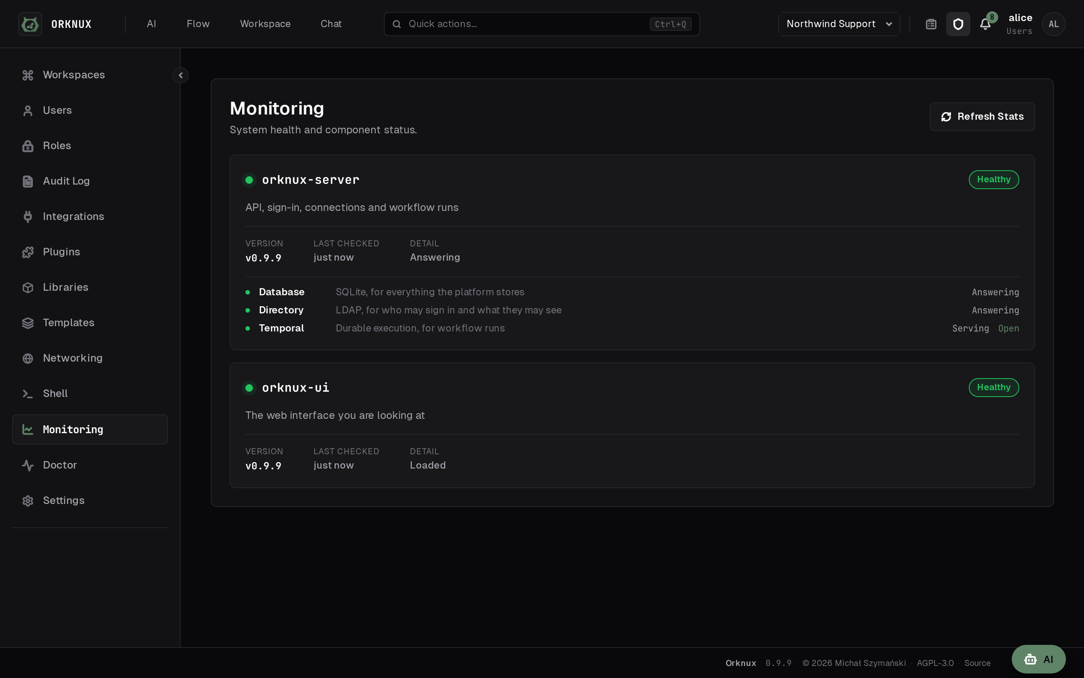Focus the Quick actions search field

tap(542, 24)
